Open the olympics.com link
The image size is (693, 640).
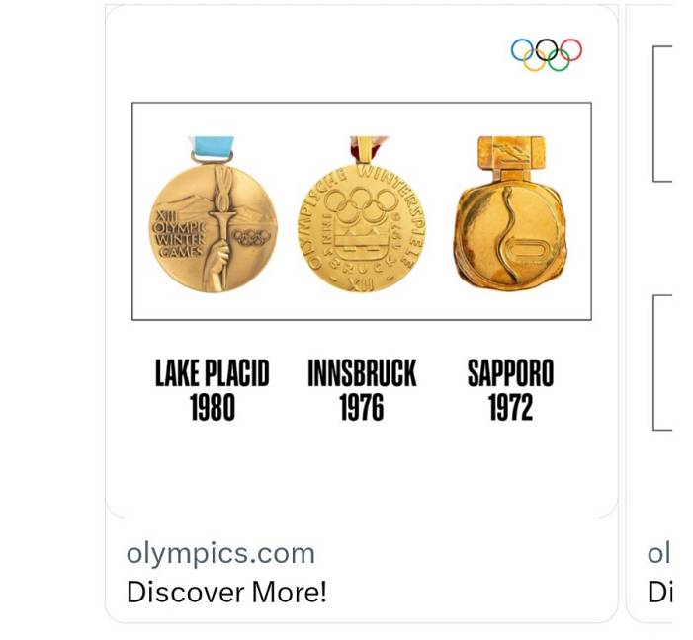click(220, 553)
